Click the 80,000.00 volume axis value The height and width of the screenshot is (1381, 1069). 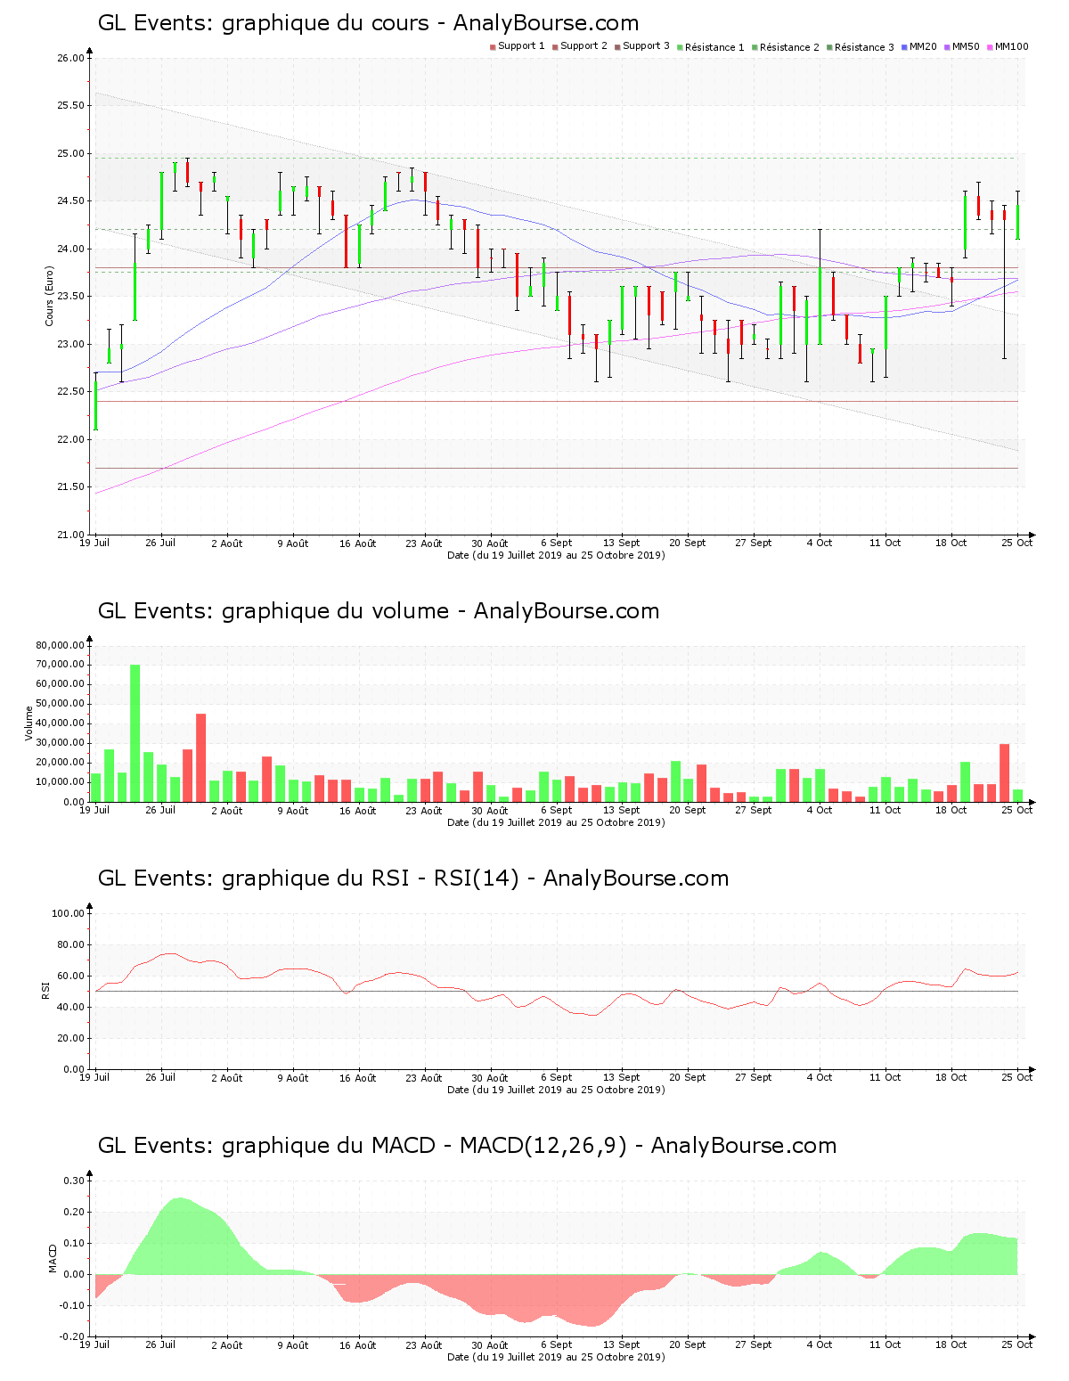point(61,645)
